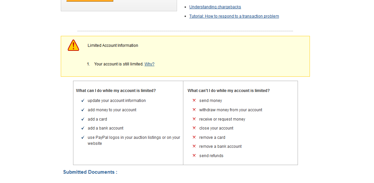The width and height of the screenshot is (374, 183).
Task: Click the red X beside remove a card
Action: click(194, 137)
